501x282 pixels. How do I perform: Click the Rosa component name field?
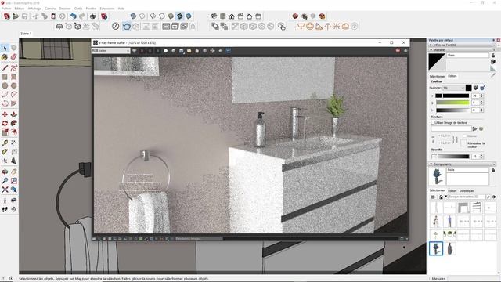pos(468,170)
